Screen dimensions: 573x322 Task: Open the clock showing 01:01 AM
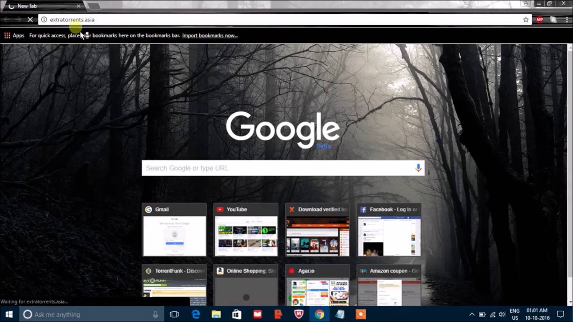(x=537, y=314)
